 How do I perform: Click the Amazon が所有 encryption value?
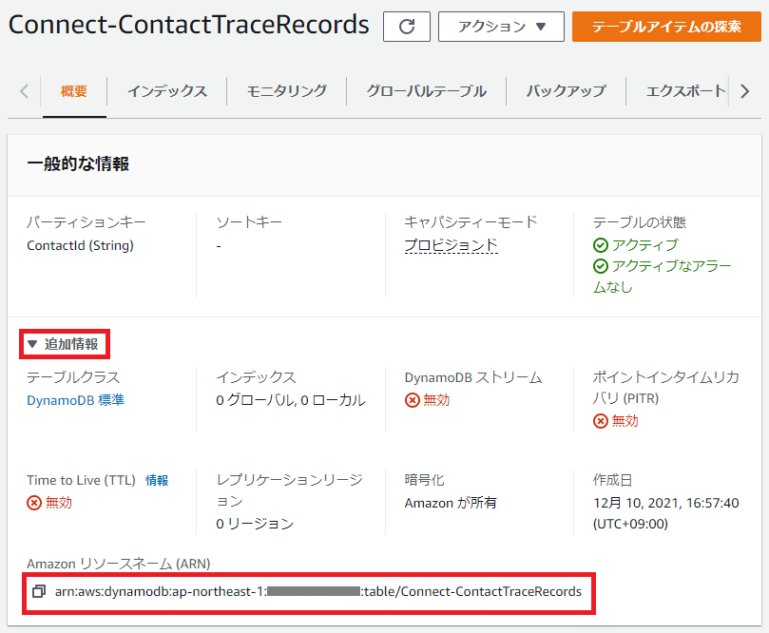(x=451, y=503)
